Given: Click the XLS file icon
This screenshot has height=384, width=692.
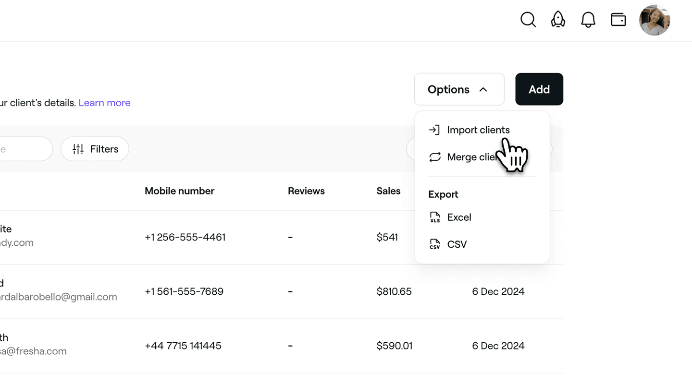Looking at the screenshot, I should 434,217.
